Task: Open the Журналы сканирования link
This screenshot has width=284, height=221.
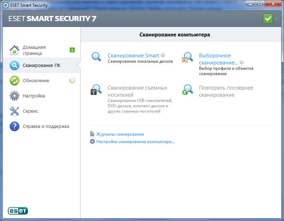Action: [x=120, y=134]
